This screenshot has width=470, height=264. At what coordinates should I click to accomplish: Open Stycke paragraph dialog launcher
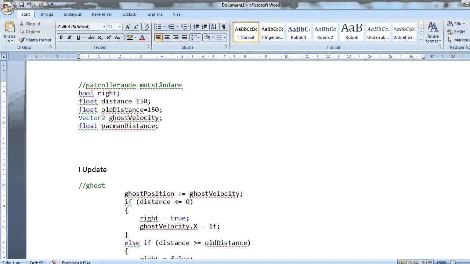(226, 47)
